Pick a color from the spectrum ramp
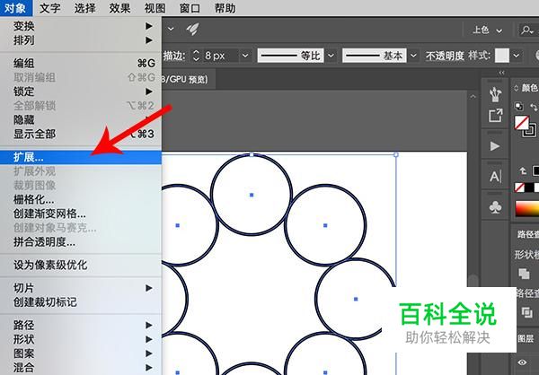Image resolution: width=539 pixels, height=375 pixels. pos(527,209)
